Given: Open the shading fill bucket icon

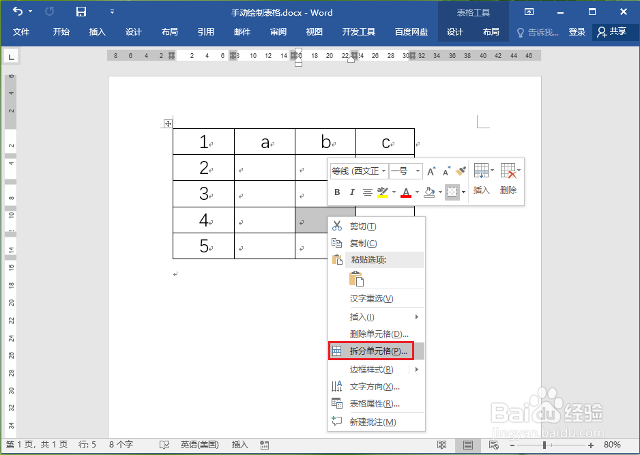Looking at the screenshot, I should tap(428, 192).
